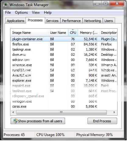Image resolution: width=130 pixels, height=143 pixels.
Task: Open the Applications tab
Action: point(16,21)
